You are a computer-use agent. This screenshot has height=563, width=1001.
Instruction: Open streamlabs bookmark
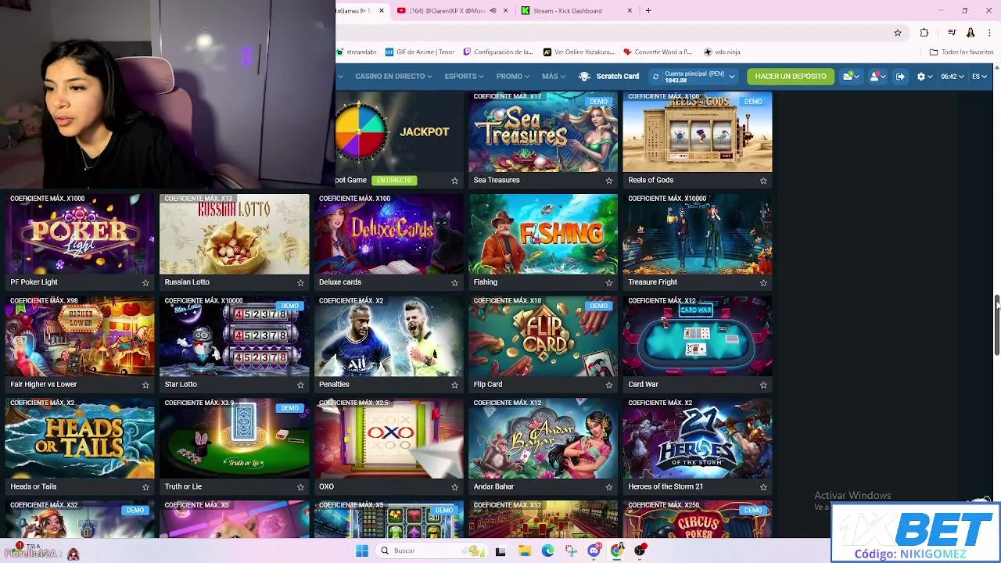point(357,52)
